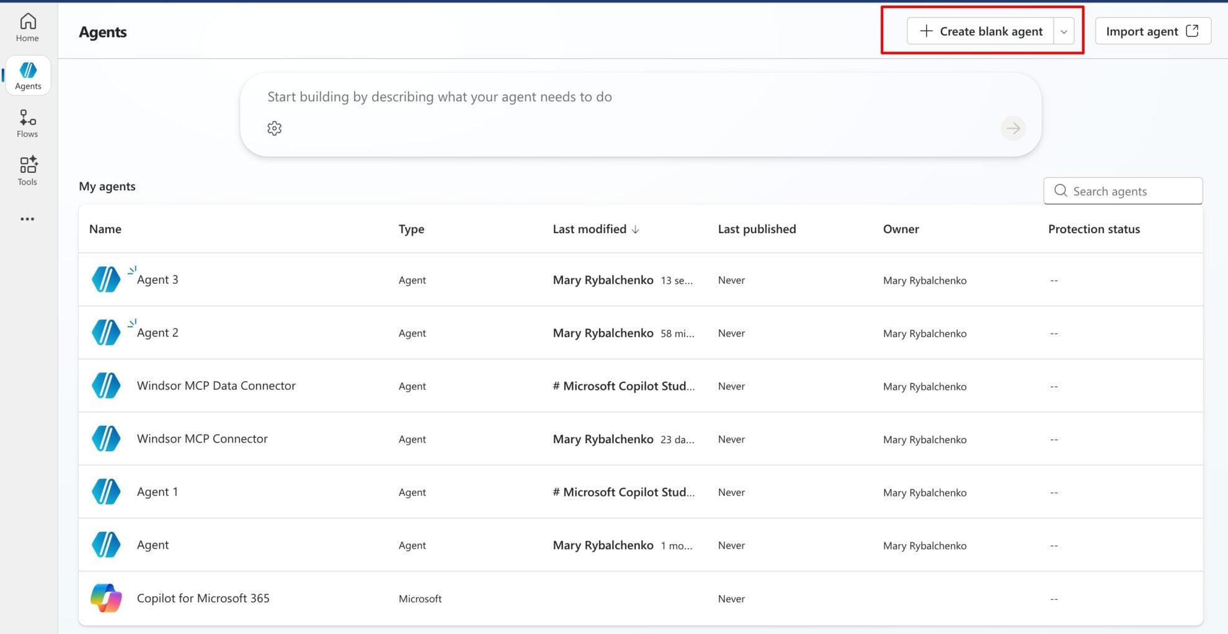The image size is (1228, 634).
Task: Open the agent named just Agent
Action: 153,545
